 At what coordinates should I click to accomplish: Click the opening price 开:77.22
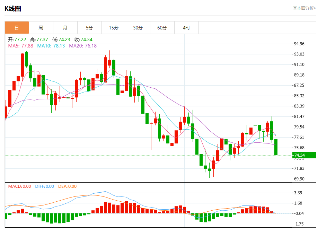17,40
